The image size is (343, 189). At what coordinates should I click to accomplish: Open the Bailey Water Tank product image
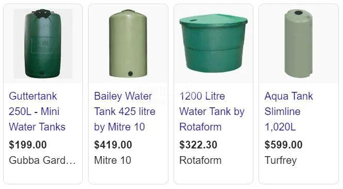[128, 43]
